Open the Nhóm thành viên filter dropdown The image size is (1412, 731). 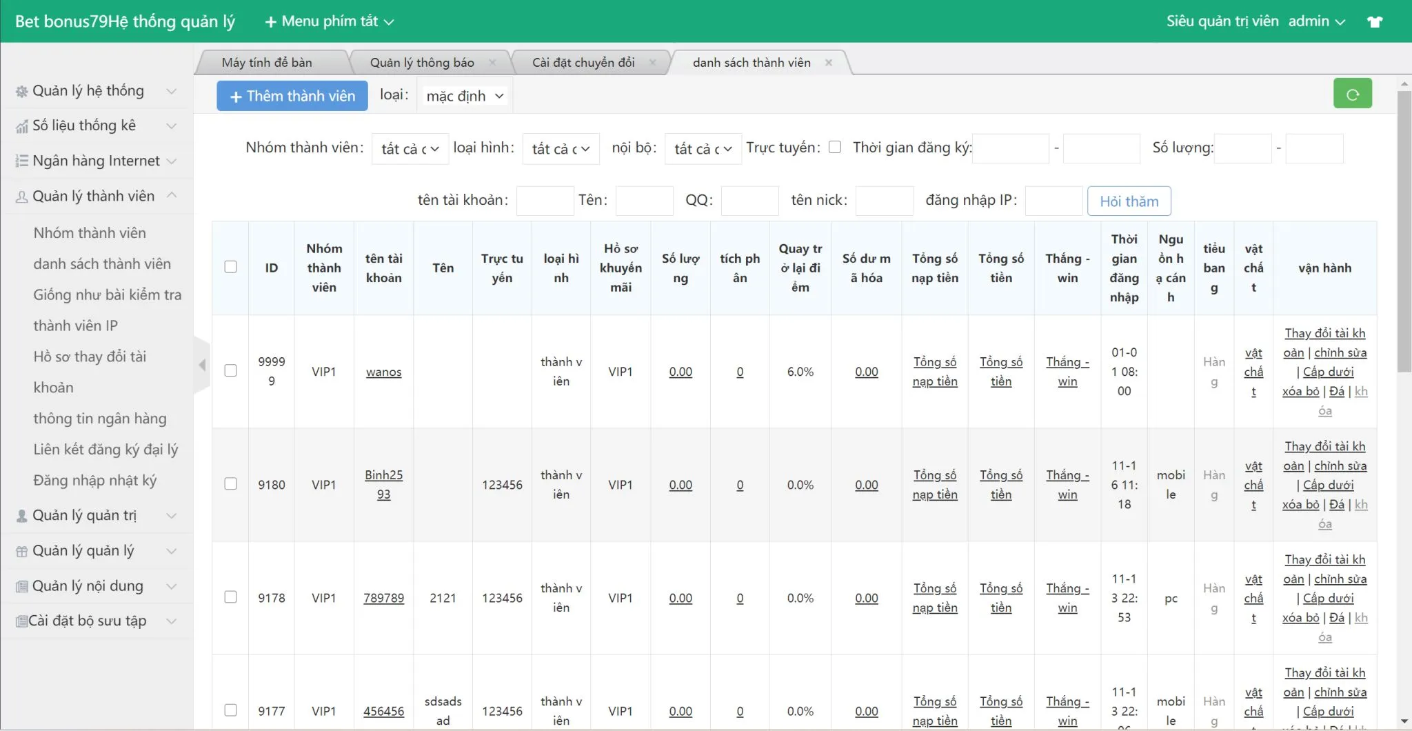click(410, 149)
